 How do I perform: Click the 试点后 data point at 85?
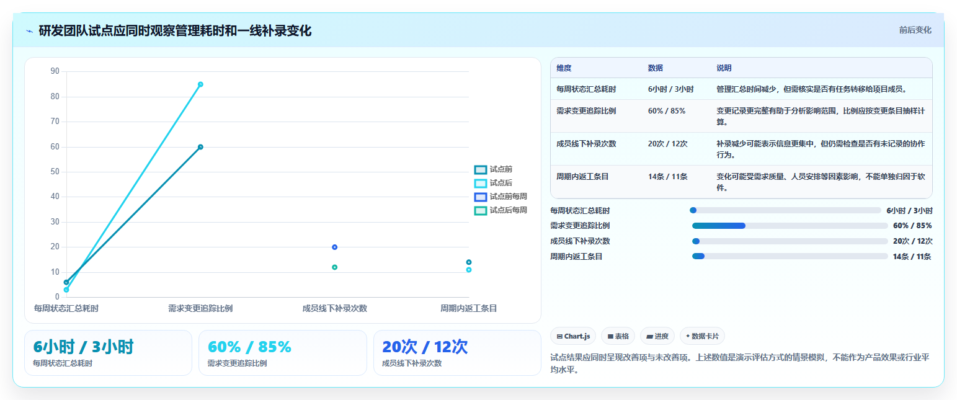click(200, 84)
